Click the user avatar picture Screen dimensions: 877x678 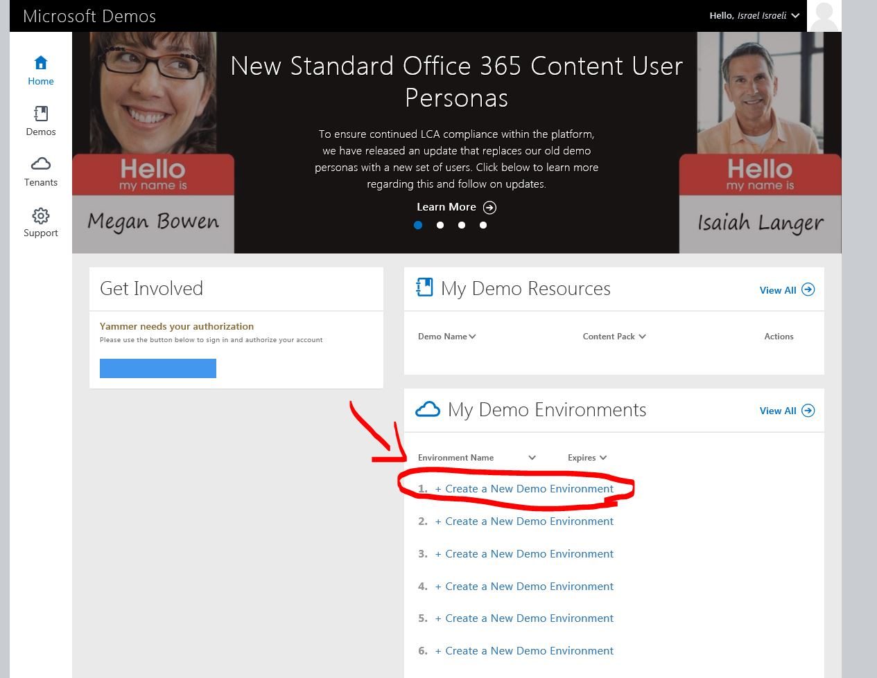click(x=824, y=16)
